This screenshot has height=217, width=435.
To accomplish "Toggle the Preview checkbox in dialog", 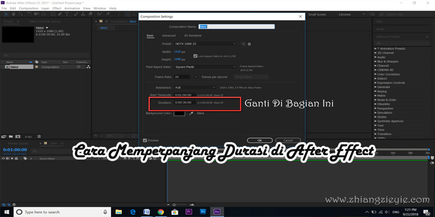I will 145,141.
